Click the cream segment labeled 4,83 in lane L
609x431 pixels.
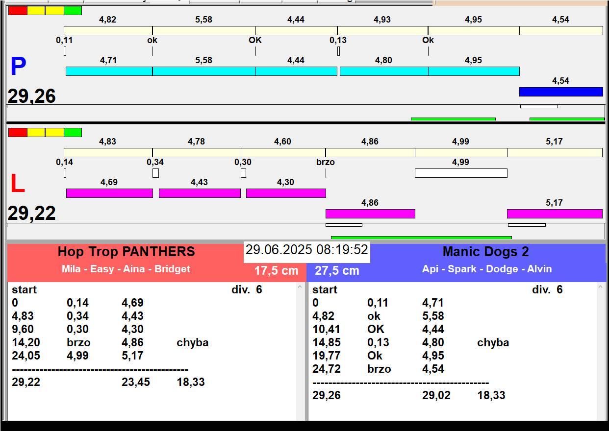[108, 152]
